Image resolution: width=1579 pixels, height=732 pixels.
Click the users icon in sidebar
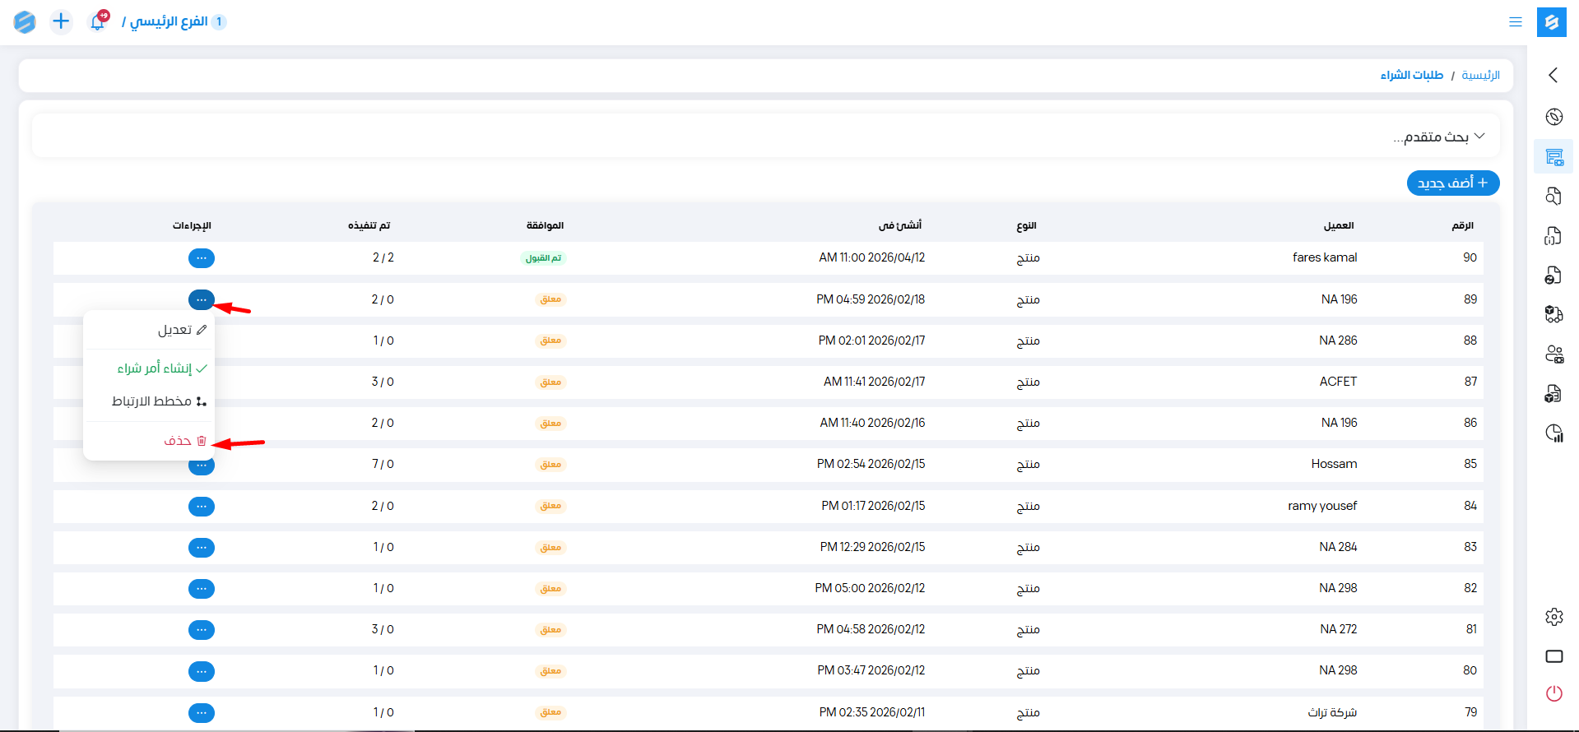pyautogui.click(x=1553, y=354)
